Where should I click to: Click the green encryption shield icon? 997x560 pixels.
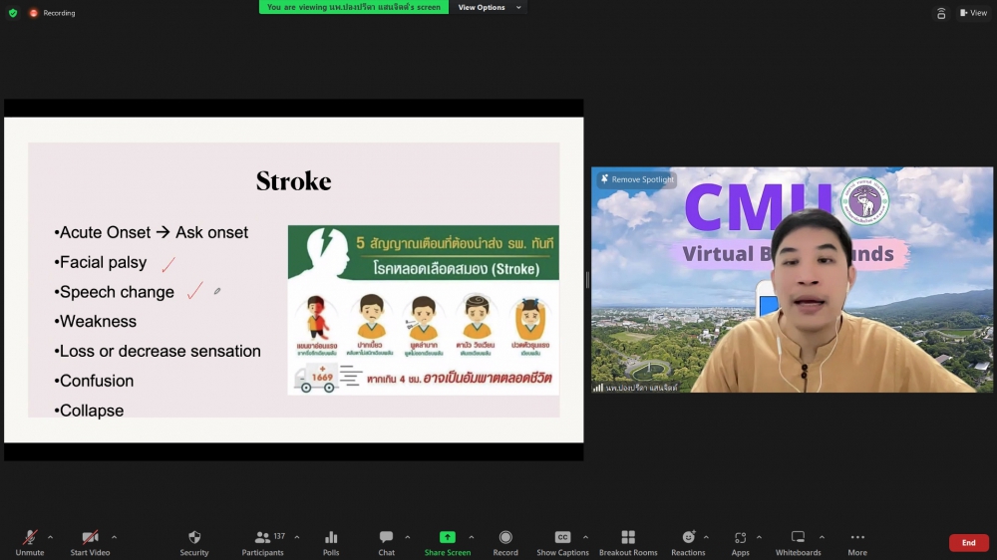13,13
